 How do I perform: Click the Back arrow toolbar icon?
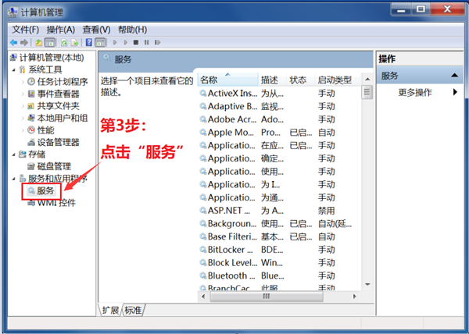[x=13, y=42]
